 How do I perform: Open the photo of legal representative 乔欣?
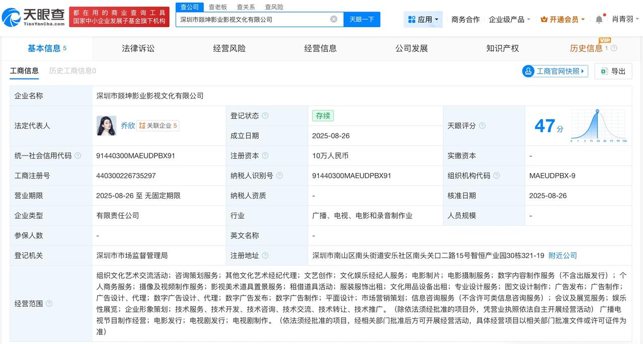[106, 126]
